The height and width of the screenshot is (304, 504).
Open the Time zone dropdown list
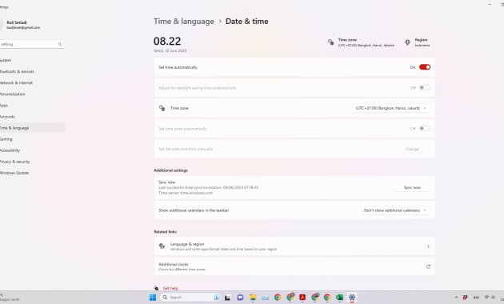391,108
